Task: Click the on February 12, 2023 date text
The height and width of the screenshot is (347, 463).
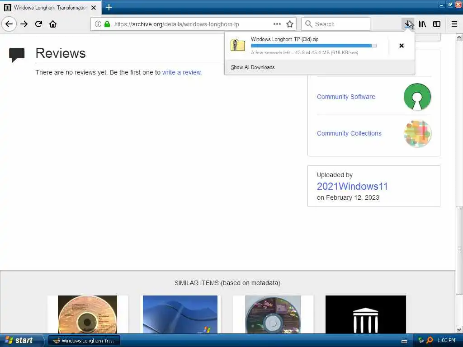Action: point(348,198)
